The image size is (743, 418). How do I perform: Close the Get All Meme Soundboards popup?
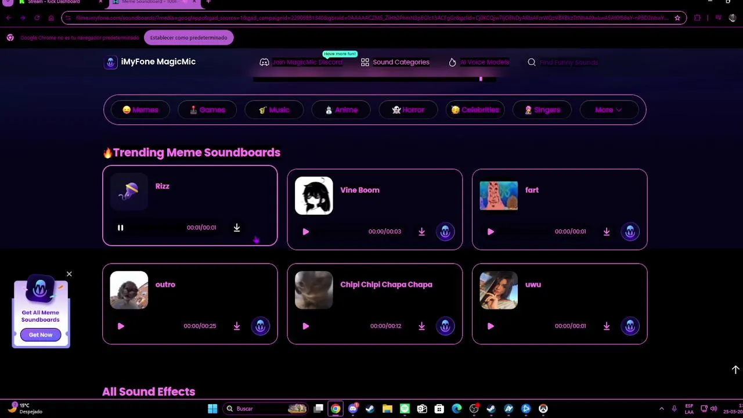(x=69, y=274)
